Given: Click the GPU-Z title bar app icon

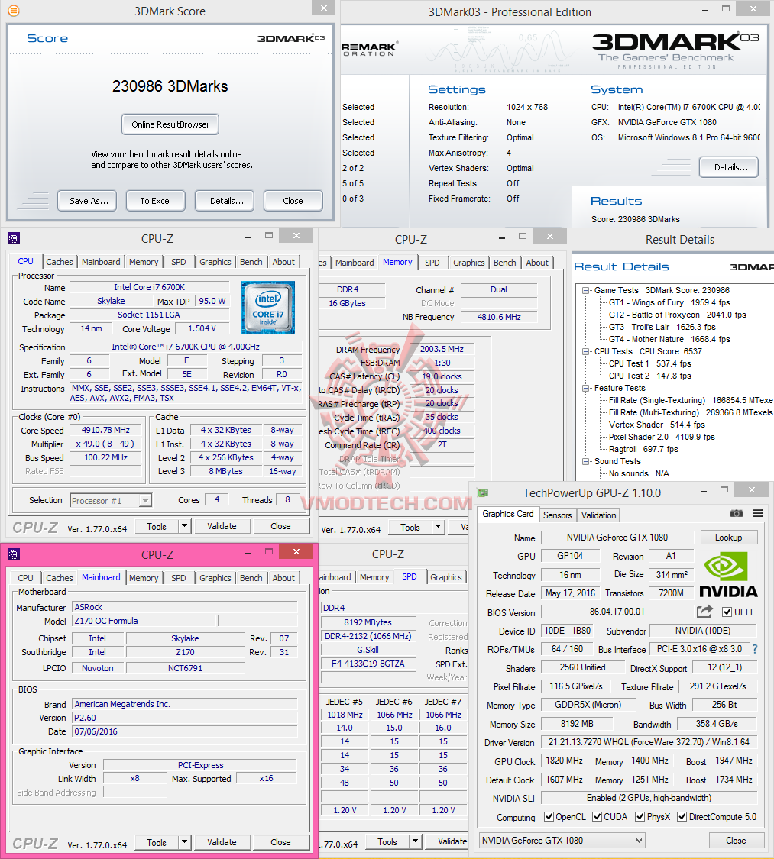Looking at the screenshot, I should pos(482,492).
